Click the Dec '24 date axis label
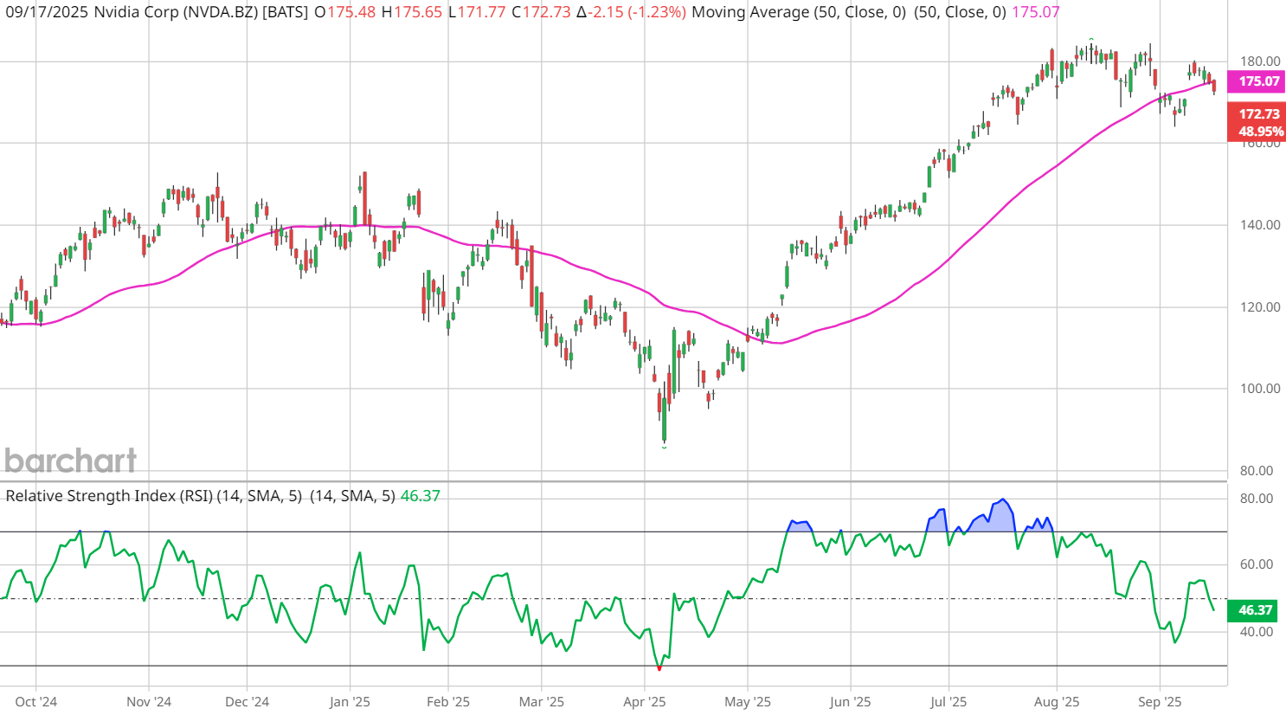The width and height of the screenshot is (1286, 715). (248, 702)
